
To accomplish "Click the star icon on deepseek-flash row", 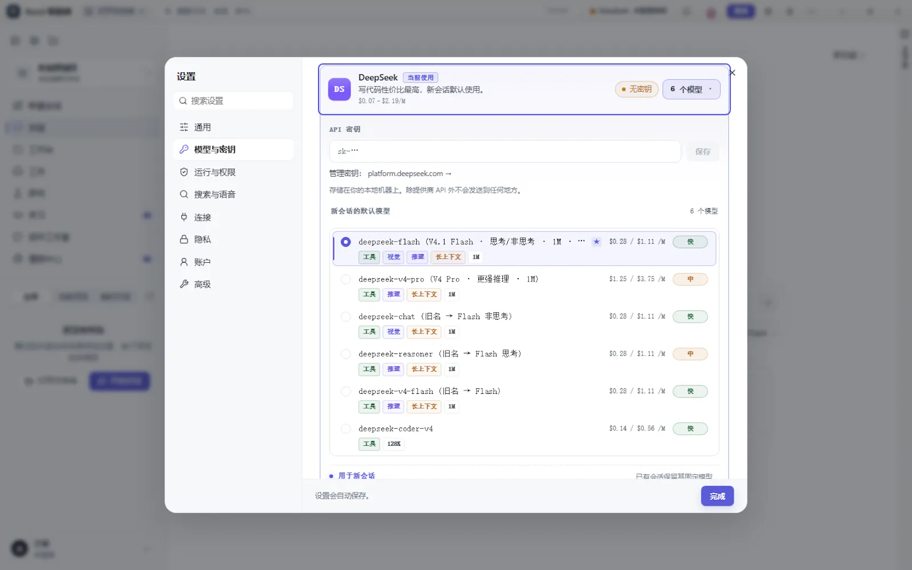I will pos(596,242).
